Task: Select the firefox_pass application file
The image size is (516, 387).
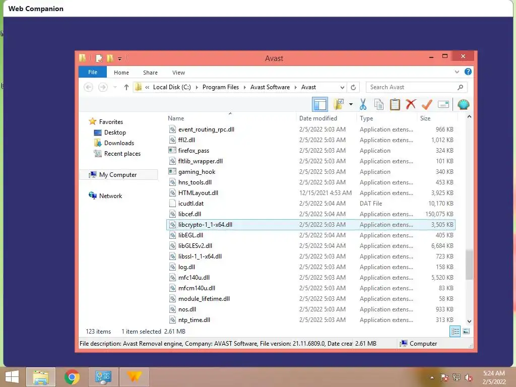Action: pos(310,150)
